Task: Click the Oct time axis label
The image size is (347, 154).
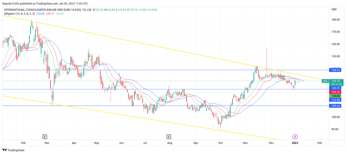Action: pyautogui.click(x=221, y=143)
